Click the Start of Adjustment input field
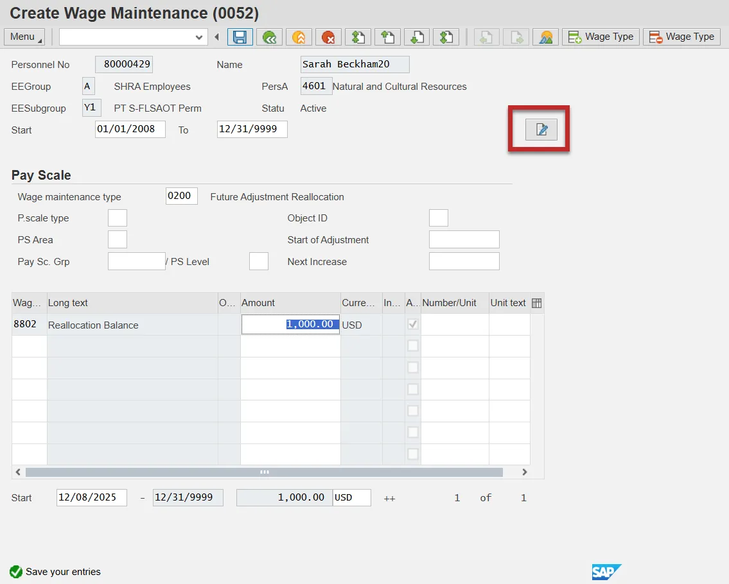Screen dimensions: 729x584 (464, 240)
